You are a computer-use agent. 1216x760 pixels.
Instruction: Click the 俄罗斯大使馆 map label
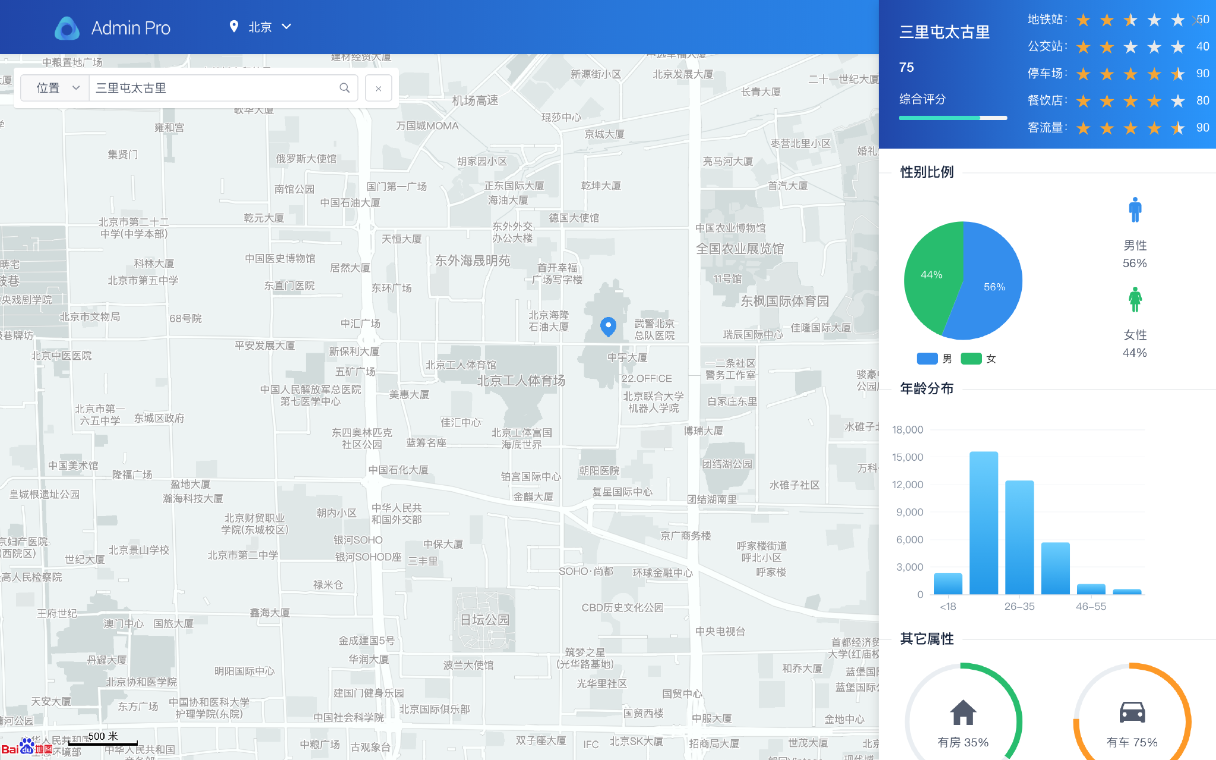(306, 159)
